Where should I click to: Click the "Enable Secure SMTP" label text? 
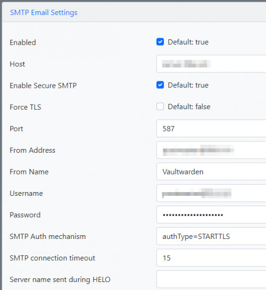coord(43,86)
